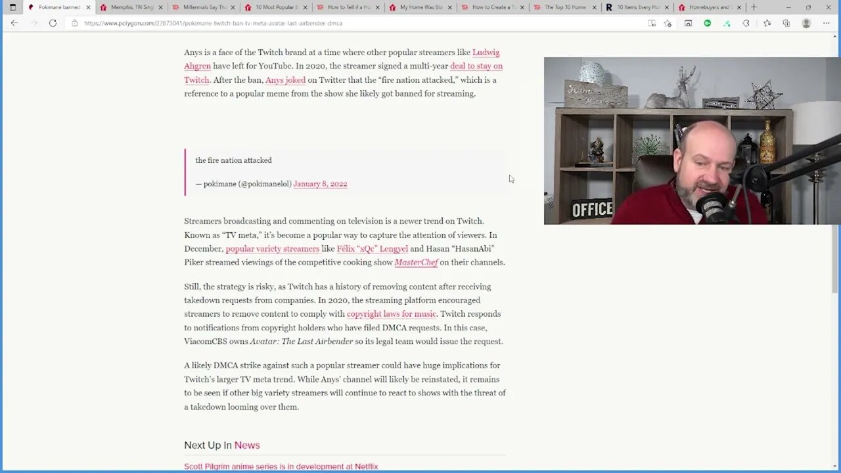Open the Anys joked link
Viewport: 841px width, 473px height.
click(x=285, y=80)
